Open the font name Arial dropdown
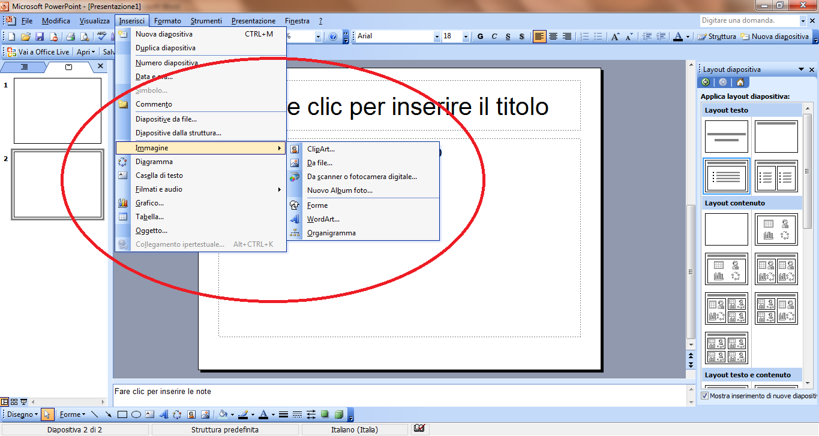The height and width of the screenshot is (436, 819). click(x=437, y=37)
